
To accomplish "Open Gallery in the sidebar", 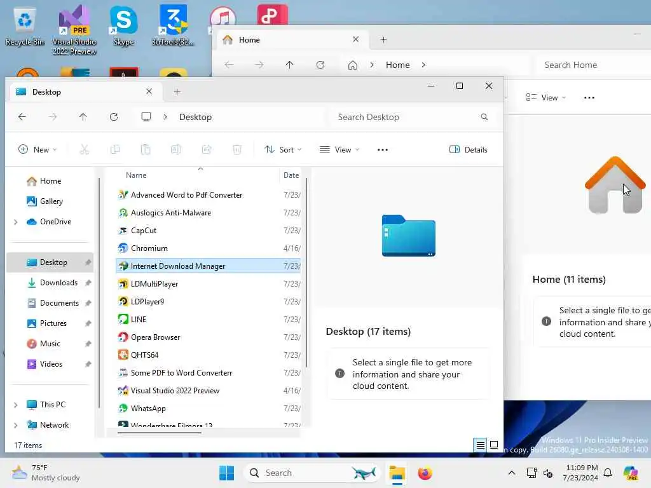I will [51, 201].
